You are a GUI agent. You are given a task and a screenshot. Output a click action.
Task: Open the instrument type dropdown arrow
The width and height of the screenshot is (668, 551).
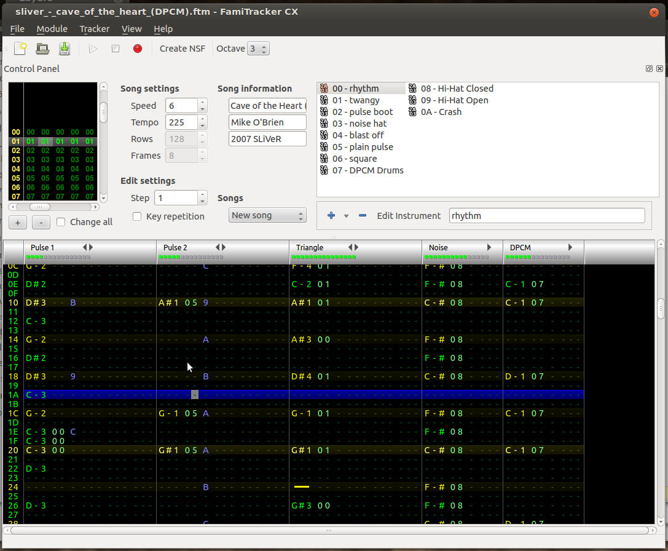coord(346,216)
